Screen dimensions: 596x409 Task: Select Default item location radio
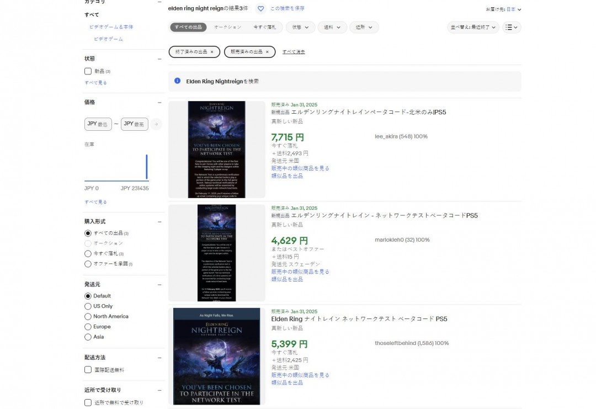click(x=88, y=296)
